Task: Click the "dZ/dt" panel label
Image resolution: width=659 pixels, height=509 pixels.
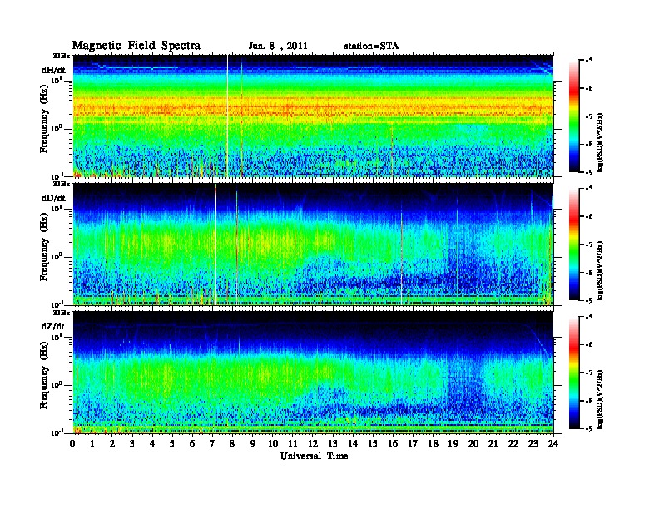Action: [53, 326]
